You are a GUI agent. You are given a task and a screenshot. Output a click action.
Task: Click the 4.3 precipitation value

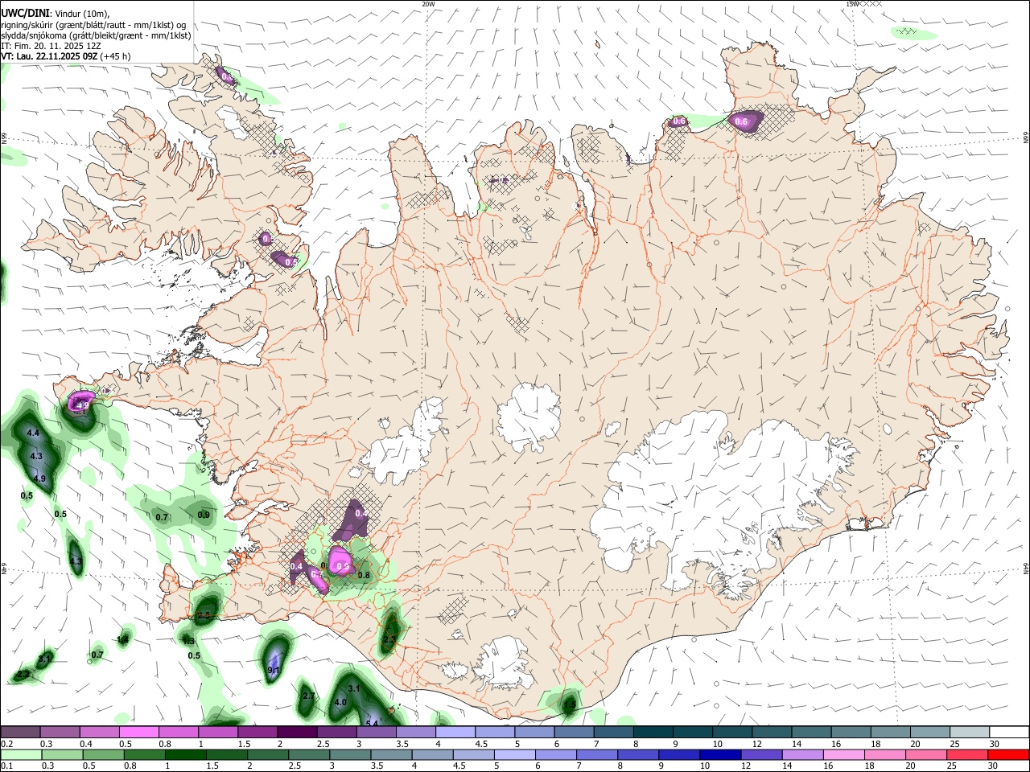[x=36, y=456]
